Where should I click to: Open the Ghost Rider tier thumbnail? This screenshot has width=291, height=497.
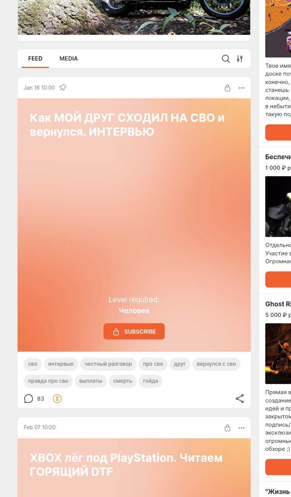click(278, 353)
